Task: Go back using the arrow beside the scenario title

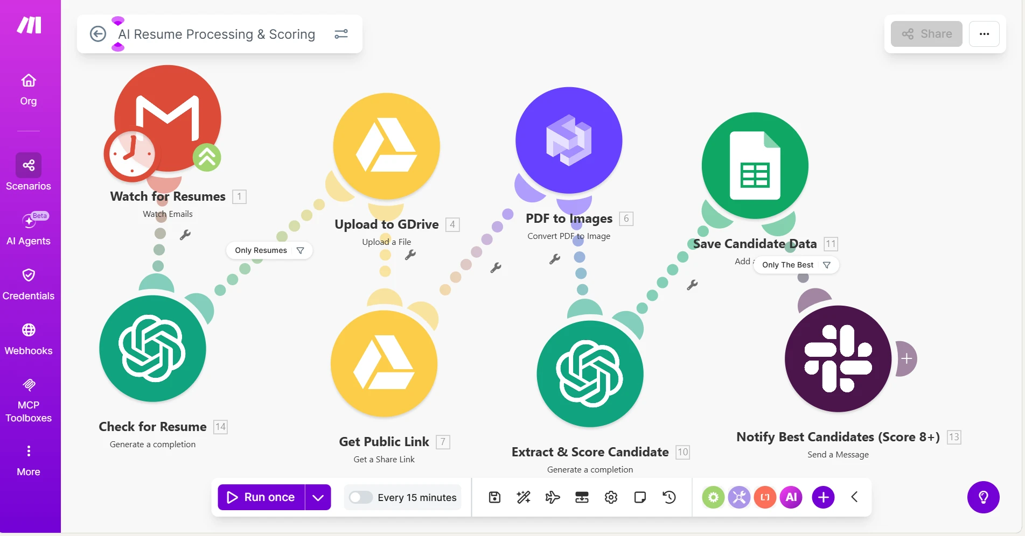Action: click(x=97, y=34)
